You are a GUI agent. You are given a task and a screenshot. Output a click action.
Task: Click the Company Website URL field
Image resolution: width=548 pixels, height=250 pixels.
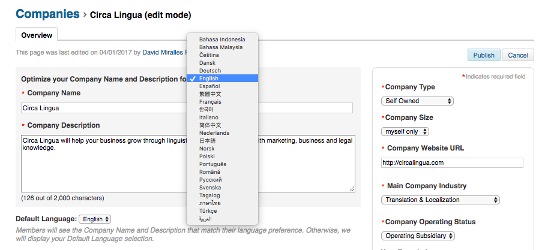click(x=452, y=162)
